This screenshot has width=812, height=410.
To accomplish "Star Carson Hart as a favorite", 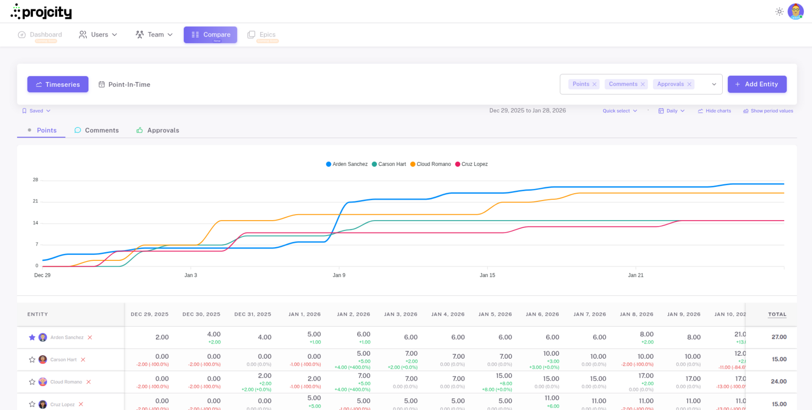I will click(32, 360).
